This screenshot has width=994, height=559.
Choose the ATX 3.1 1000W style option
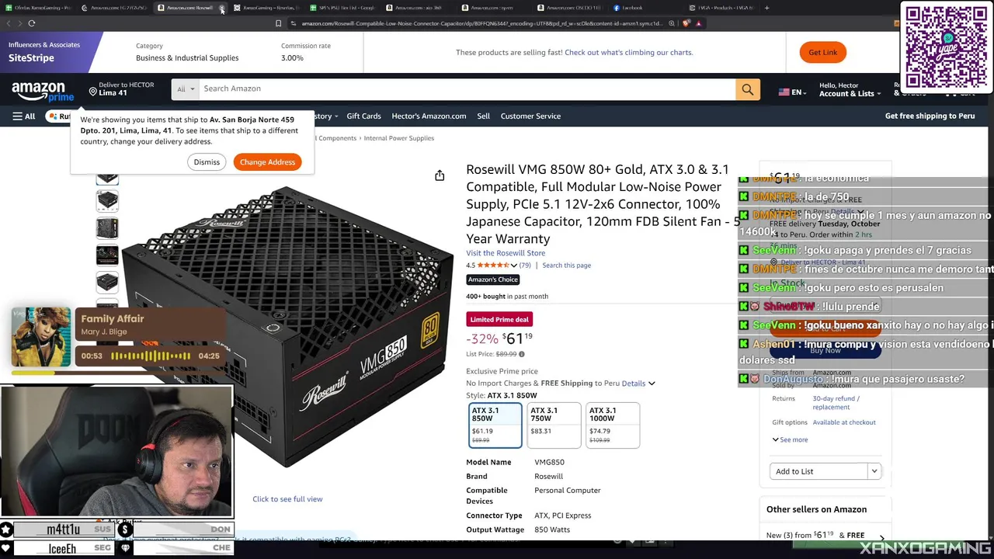(613, 425)
